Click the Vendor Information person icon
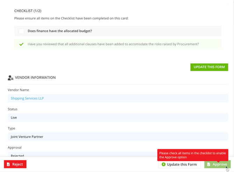The height and width of the screenshot is (172, 234). tap(10, 78)
